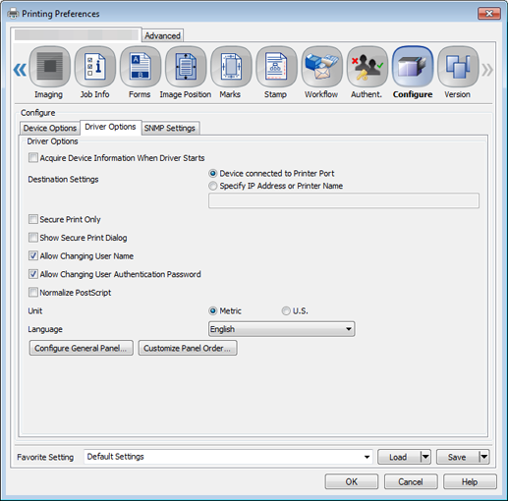The height and width of the screenshot is (501, 508).
Task: Enable Secure Print Only checkbox
Action: pyautogui.click(x=33, y=219)
